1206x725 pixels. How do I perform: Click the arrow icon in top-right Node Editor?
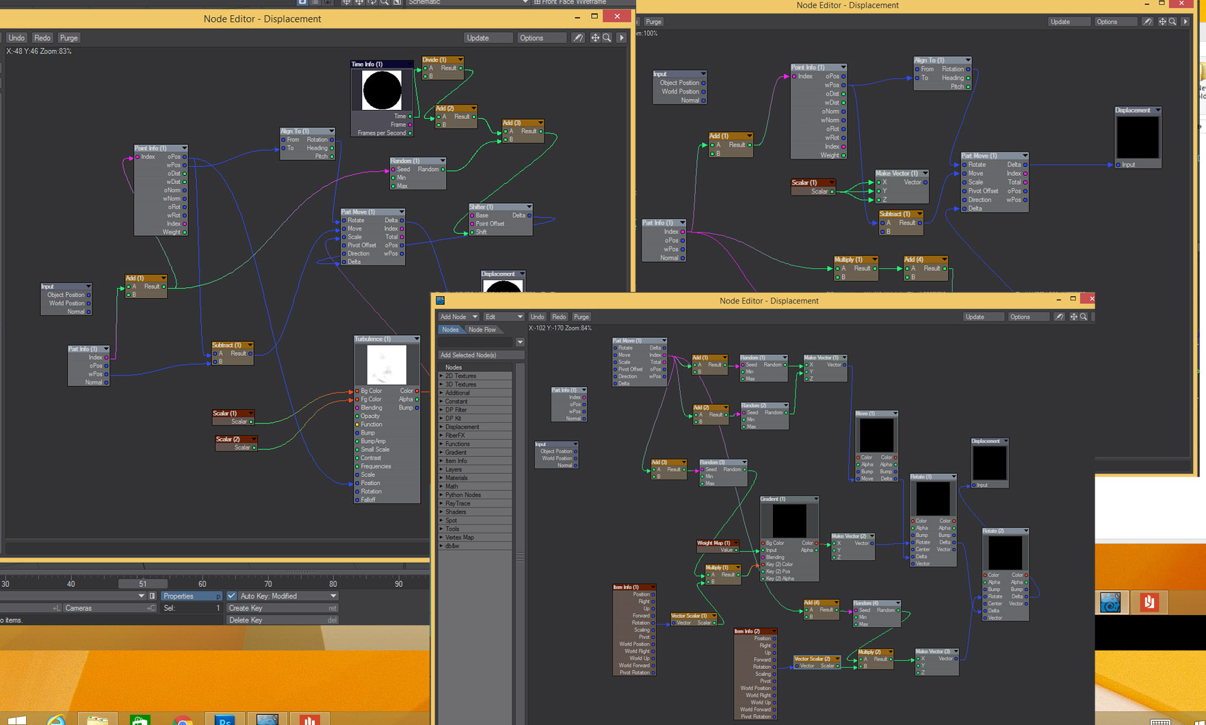coord(1185,22)
